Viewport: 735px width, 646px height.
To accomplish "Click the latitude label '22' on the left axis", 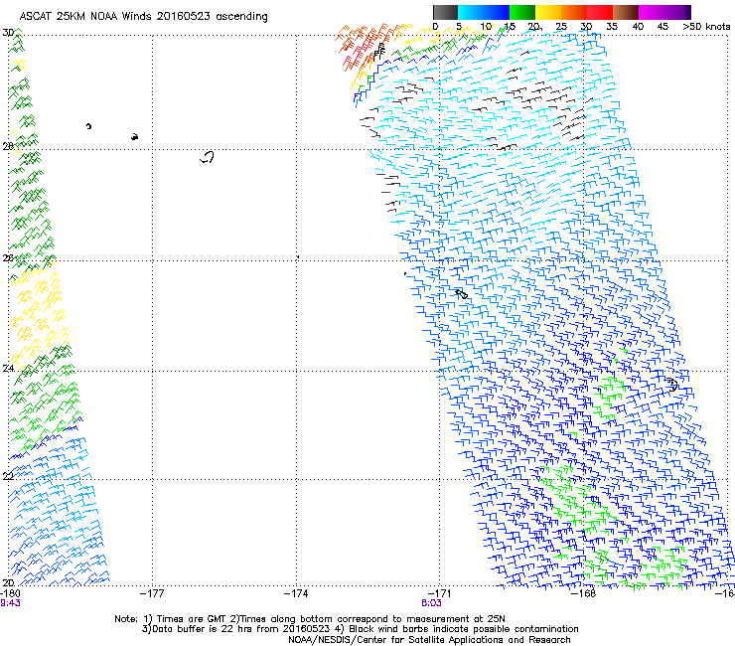I will [8, 476].
